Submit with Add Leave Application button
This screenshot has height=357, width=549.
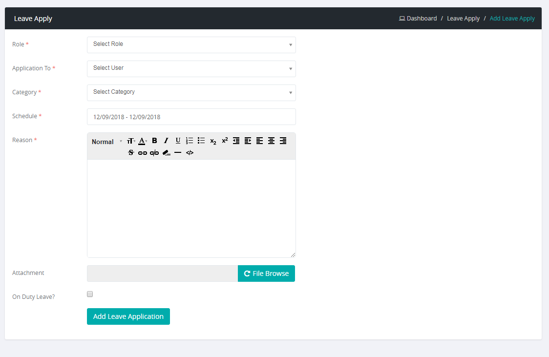pos(128,316)
